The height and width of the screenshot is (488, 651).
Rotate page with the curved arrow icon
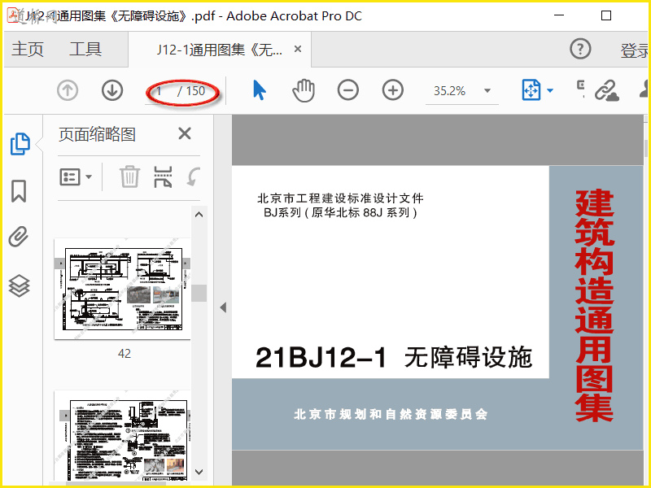194,176
